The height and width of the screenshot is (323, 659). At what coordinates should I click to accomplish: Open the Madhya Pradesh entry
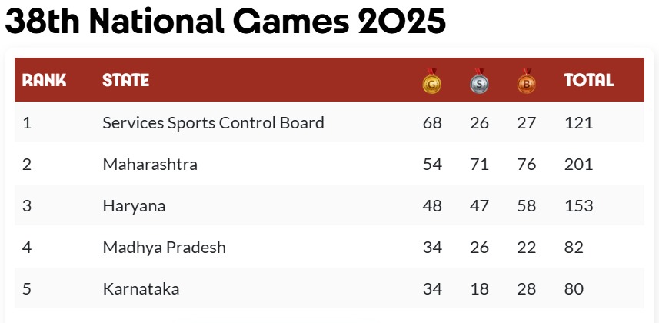coord(164,248)
